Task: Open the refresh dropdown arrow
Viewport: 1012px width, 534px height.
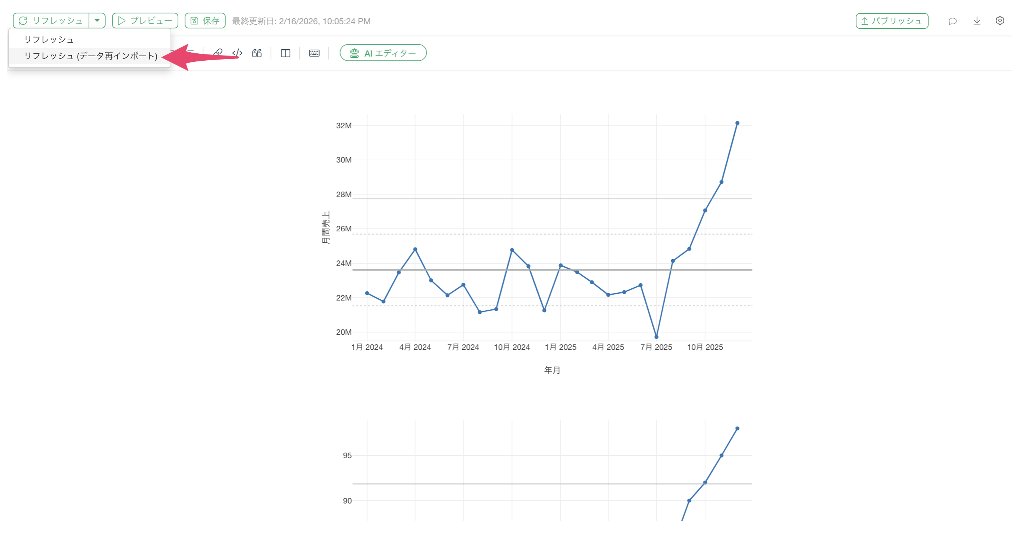Action: point(97,21)
